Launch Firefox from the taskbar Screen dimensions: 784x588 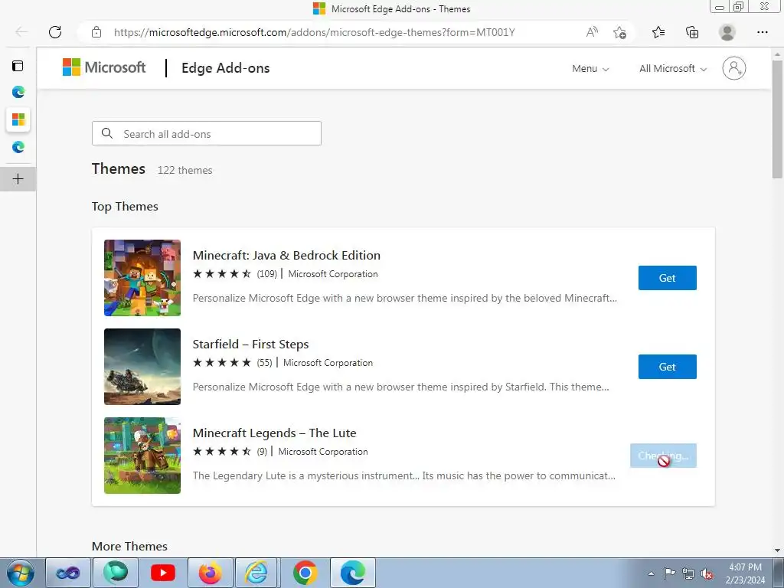coord(210,573)
